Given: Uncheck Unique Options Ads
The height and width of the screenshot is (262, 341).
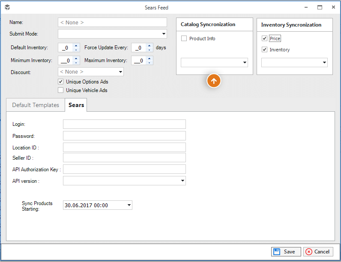Looking at the screenshot, I should (x=61, y=82).
